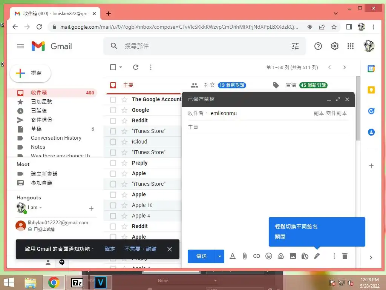The height and width of the screenshot is (290, 386).
Task: Show search options filter icon
Action: (295, 46)
